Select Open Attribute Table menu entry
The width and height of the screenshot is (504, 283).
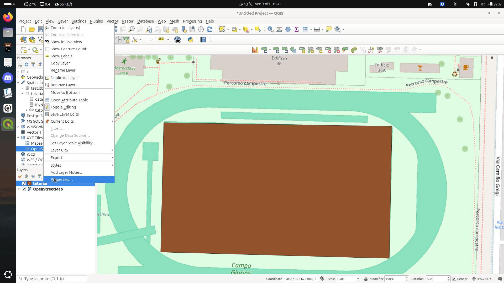tap(69, 100)
